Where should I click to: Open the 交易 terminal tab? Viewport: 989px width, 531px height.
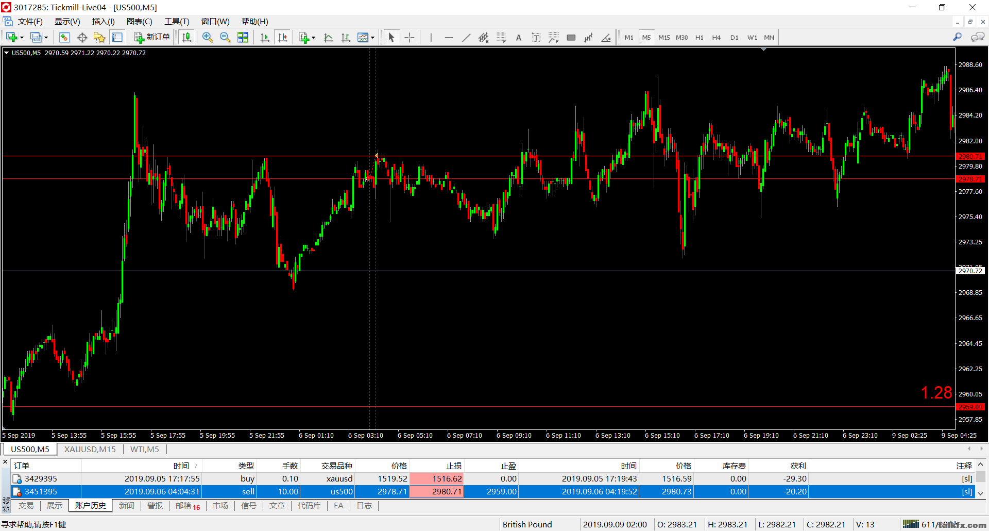pyautogui.click(x=26, y=505)
